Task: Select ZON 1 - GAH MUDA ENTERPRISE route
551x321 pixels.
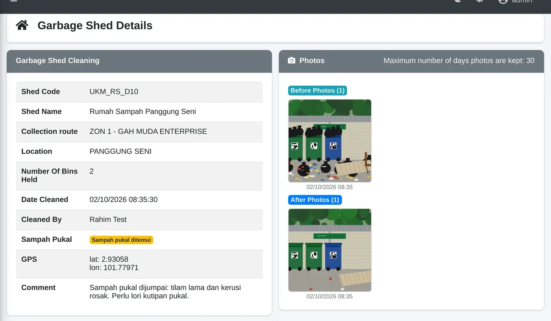Action: click(x=148, y=132)
